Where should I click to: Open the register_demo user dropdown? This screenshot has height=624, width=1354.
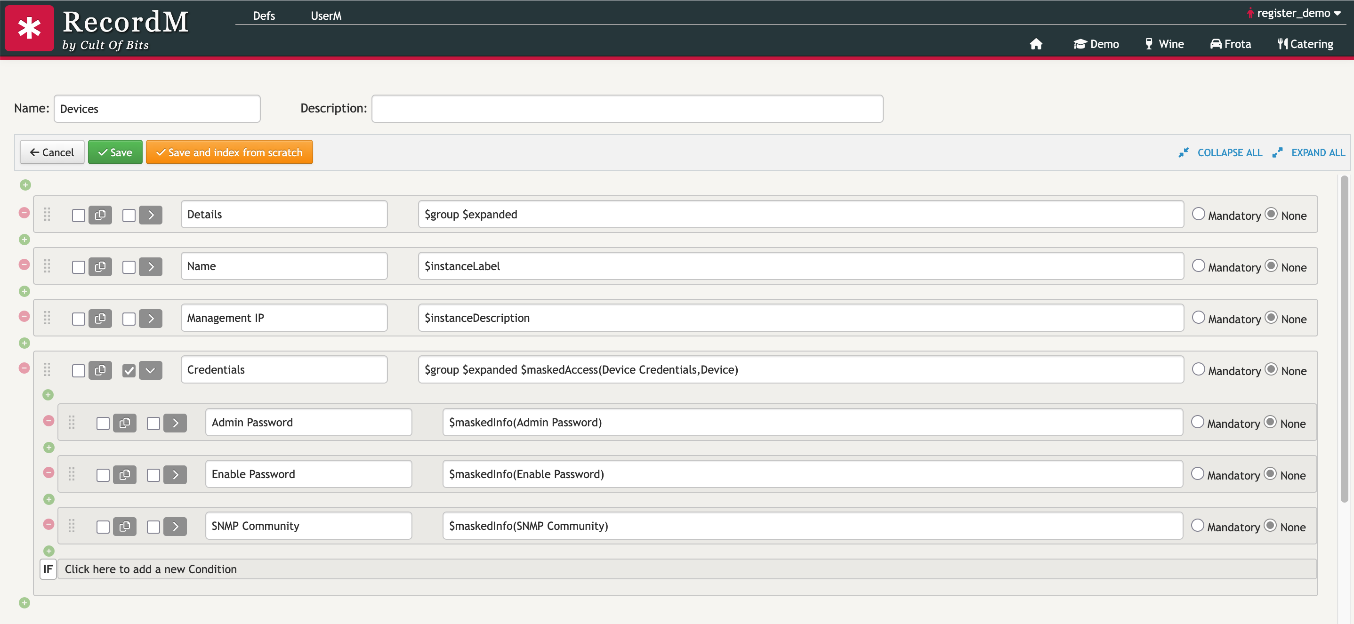click(x=1294, y=13)
